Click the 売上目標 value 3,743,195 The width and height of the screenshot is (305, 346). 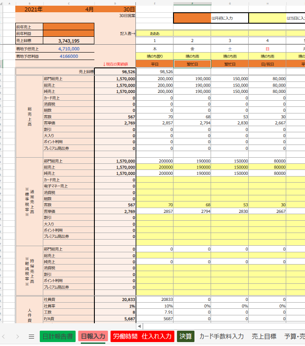[x=69, y=41]
